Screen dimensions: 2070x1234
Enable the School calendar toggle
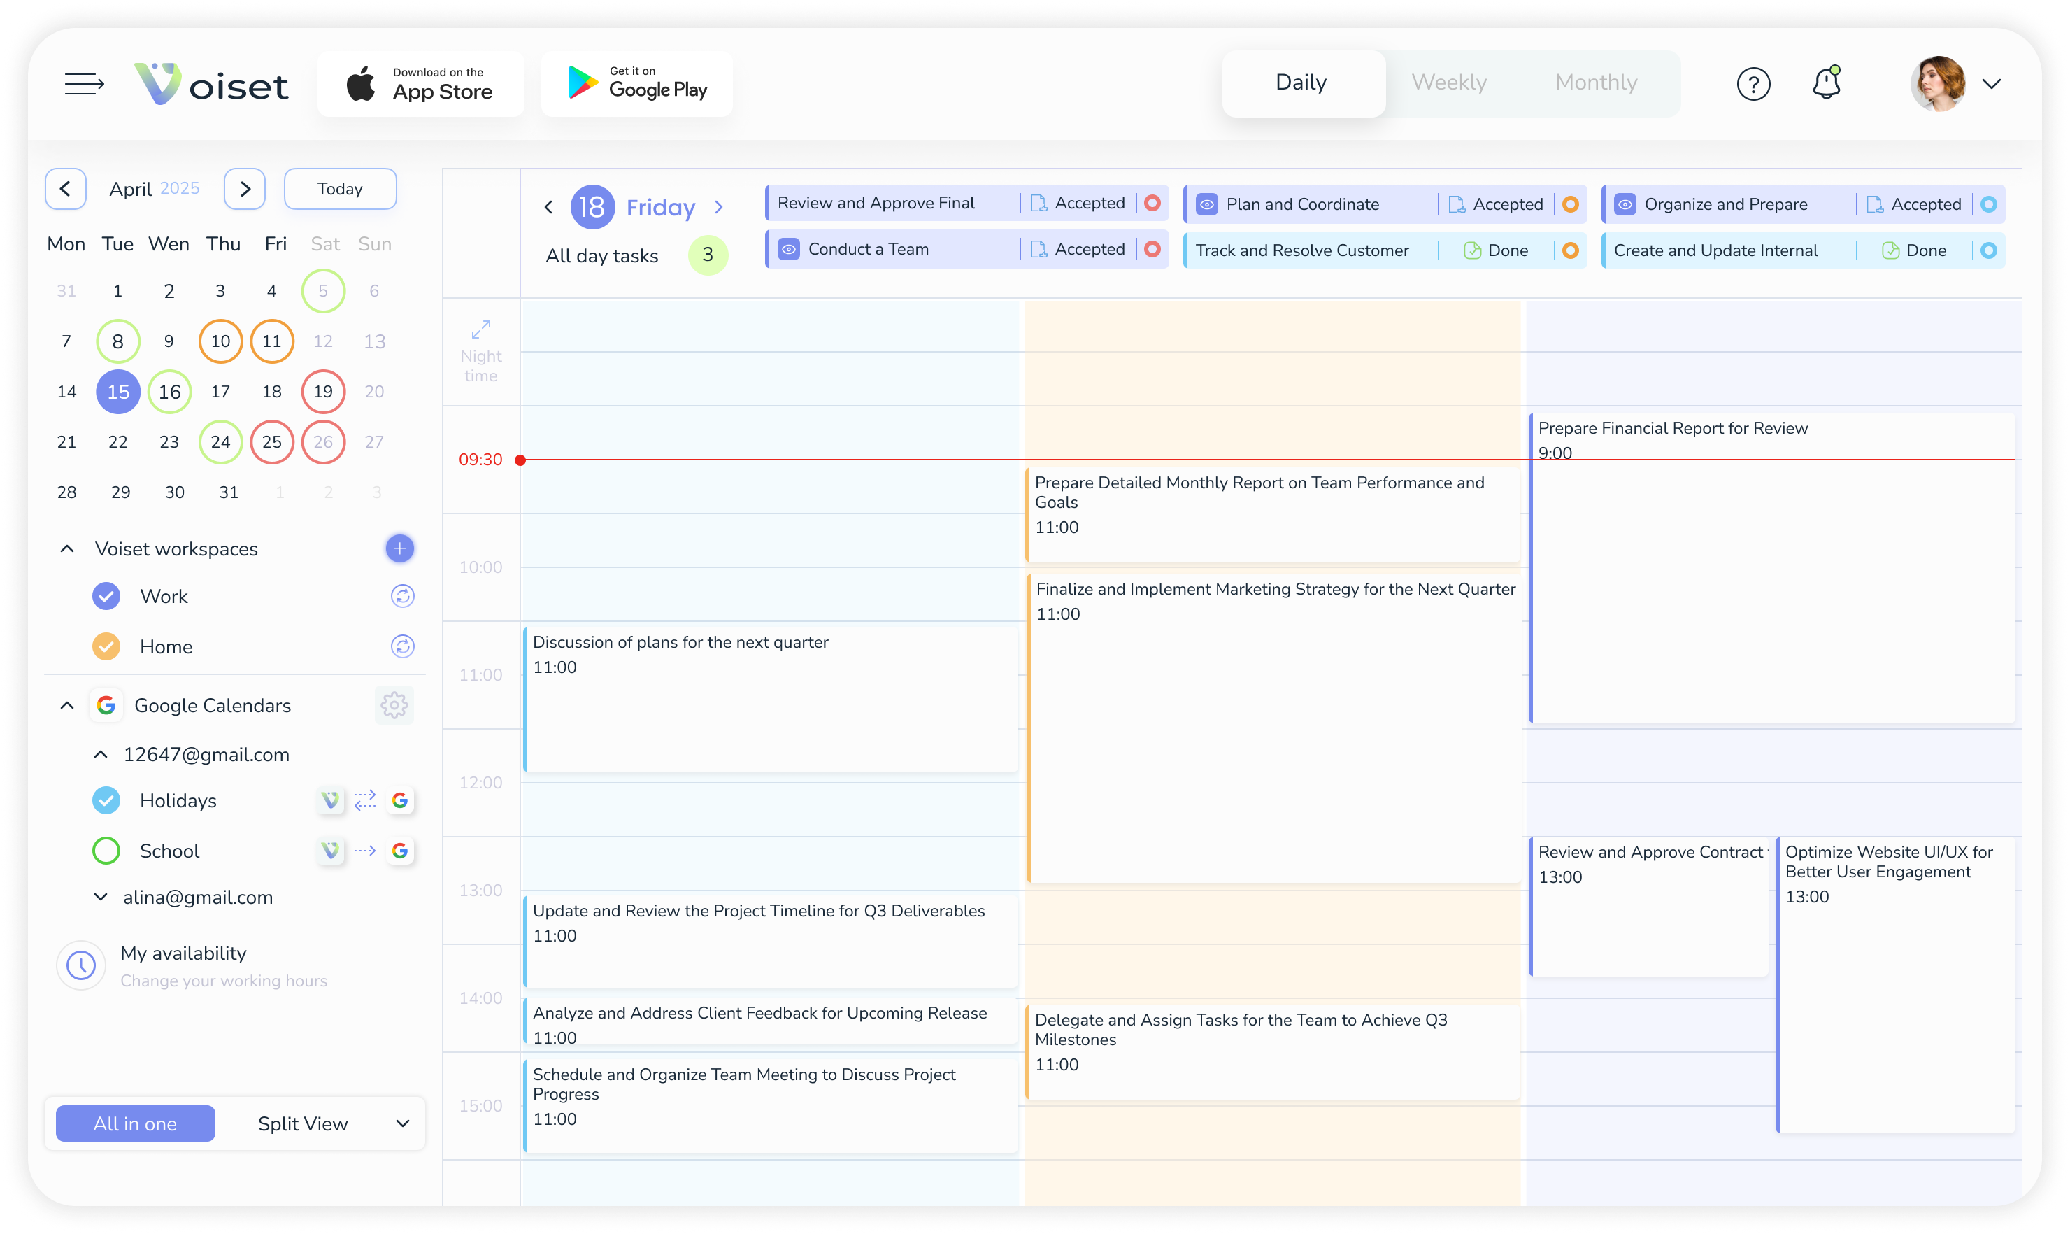pos(106,850)
